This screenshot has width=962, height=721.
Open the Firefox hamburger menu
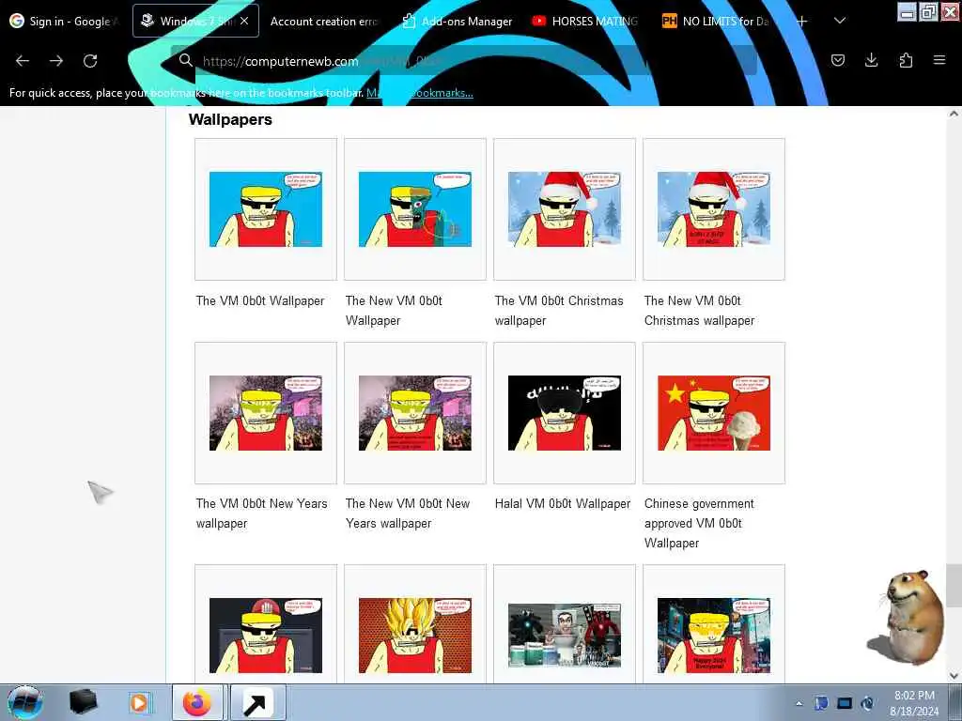tap(939, 60)
